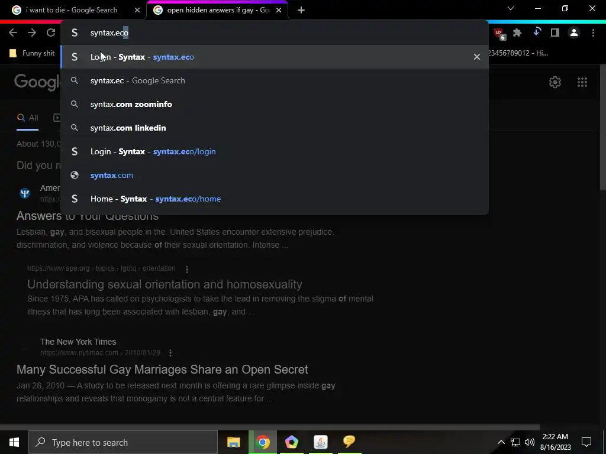This screenshot has height=454, width=606.
Task: Open the colorful pentagon app in taskbar
Action: tap(291, 442)
